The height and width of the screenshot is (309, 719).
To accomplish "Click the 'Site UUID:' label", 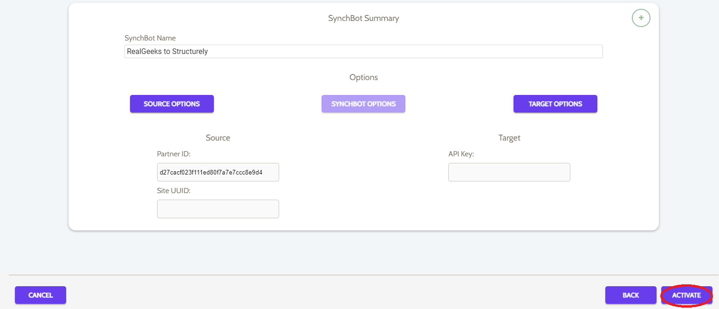I will [174, 191].
